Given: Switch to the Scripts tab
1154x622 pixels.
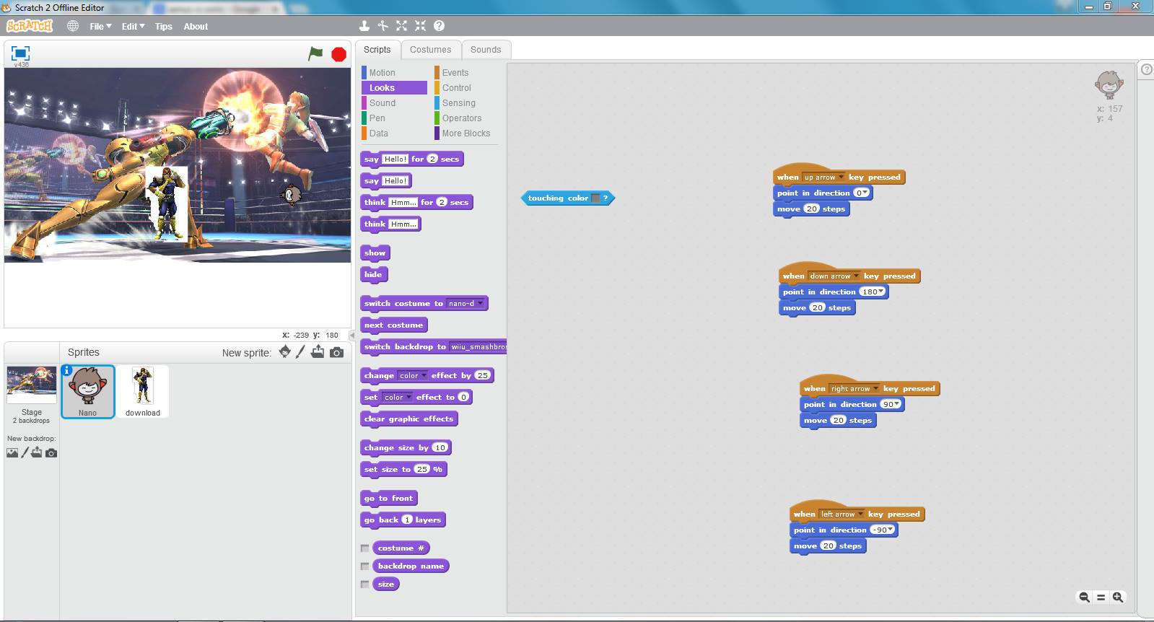Looking at the screenshot, I should (x=377, y=50).
